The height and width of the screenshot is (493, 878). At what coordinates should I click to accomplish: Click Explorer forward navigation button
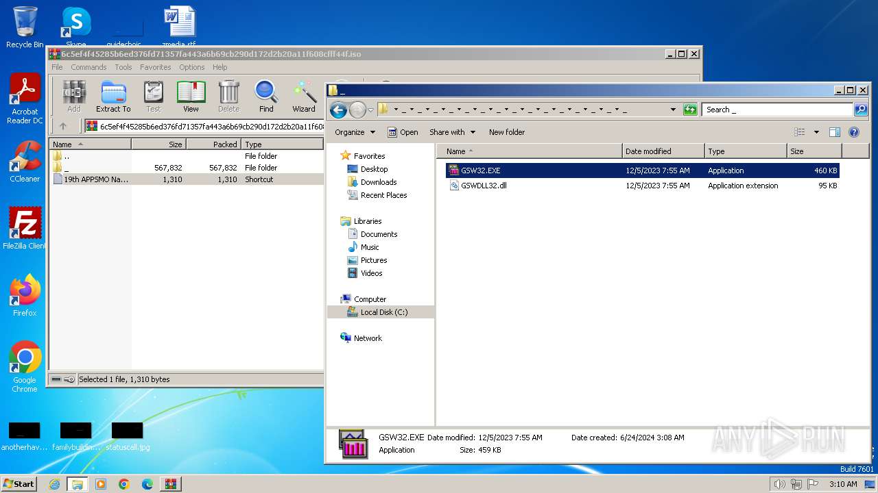(x=357, y=110)
